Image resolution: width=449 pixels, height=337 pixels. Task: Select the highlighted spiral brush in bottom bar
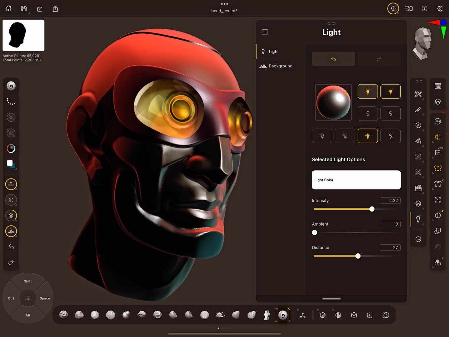coord(283,315)
